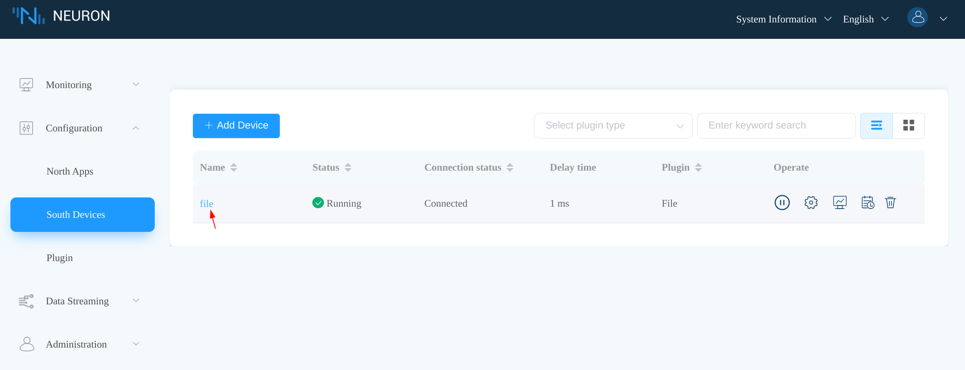The width and height of the screenshot is (965, 370).
Task: Open the Select plugin type dropdown
Action: pyautogui.click(x=613, y=125)
